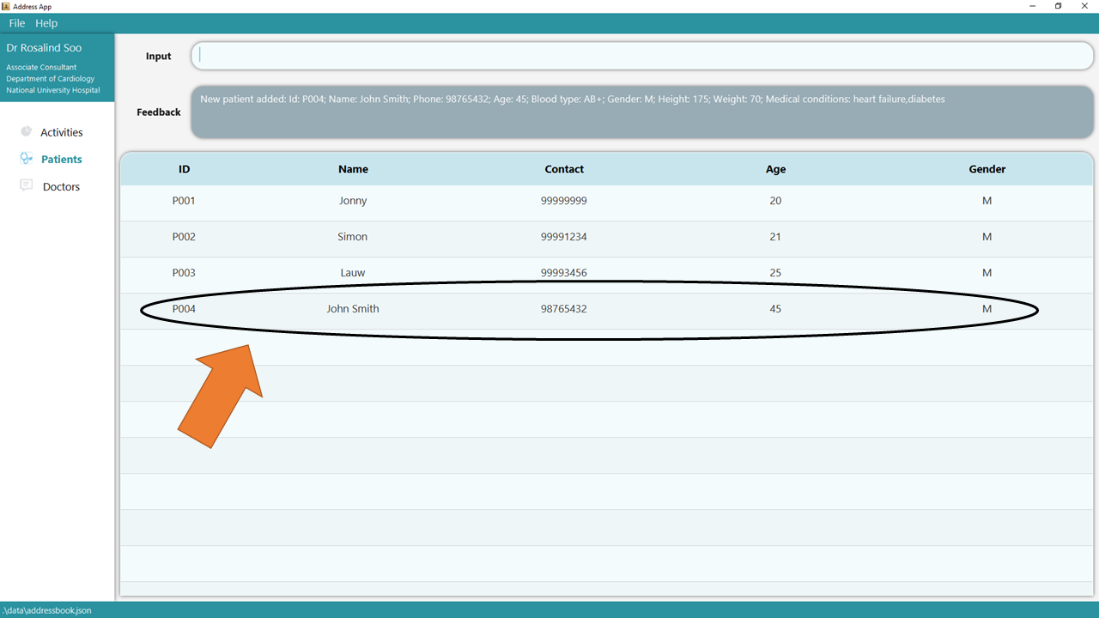The height and width of the screenshot is (618, 1099).
Task: Click the Patients stethoscope icon
Action: [x=26, y=159]
